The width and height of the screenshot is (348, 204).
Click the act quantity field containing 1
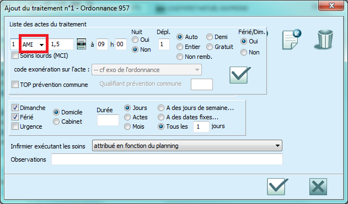click(14, 44)
